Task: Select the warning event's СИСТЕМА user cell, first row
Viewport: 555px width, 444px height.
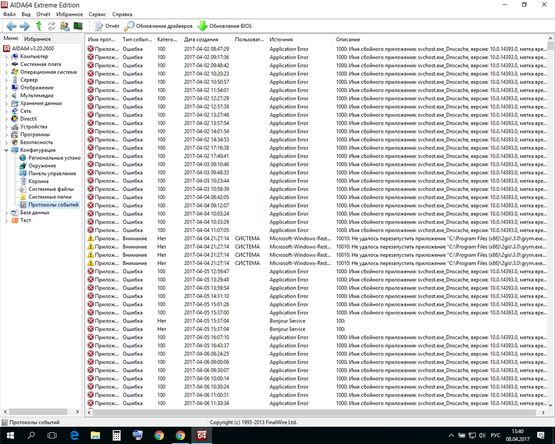Action: point(247,239)
